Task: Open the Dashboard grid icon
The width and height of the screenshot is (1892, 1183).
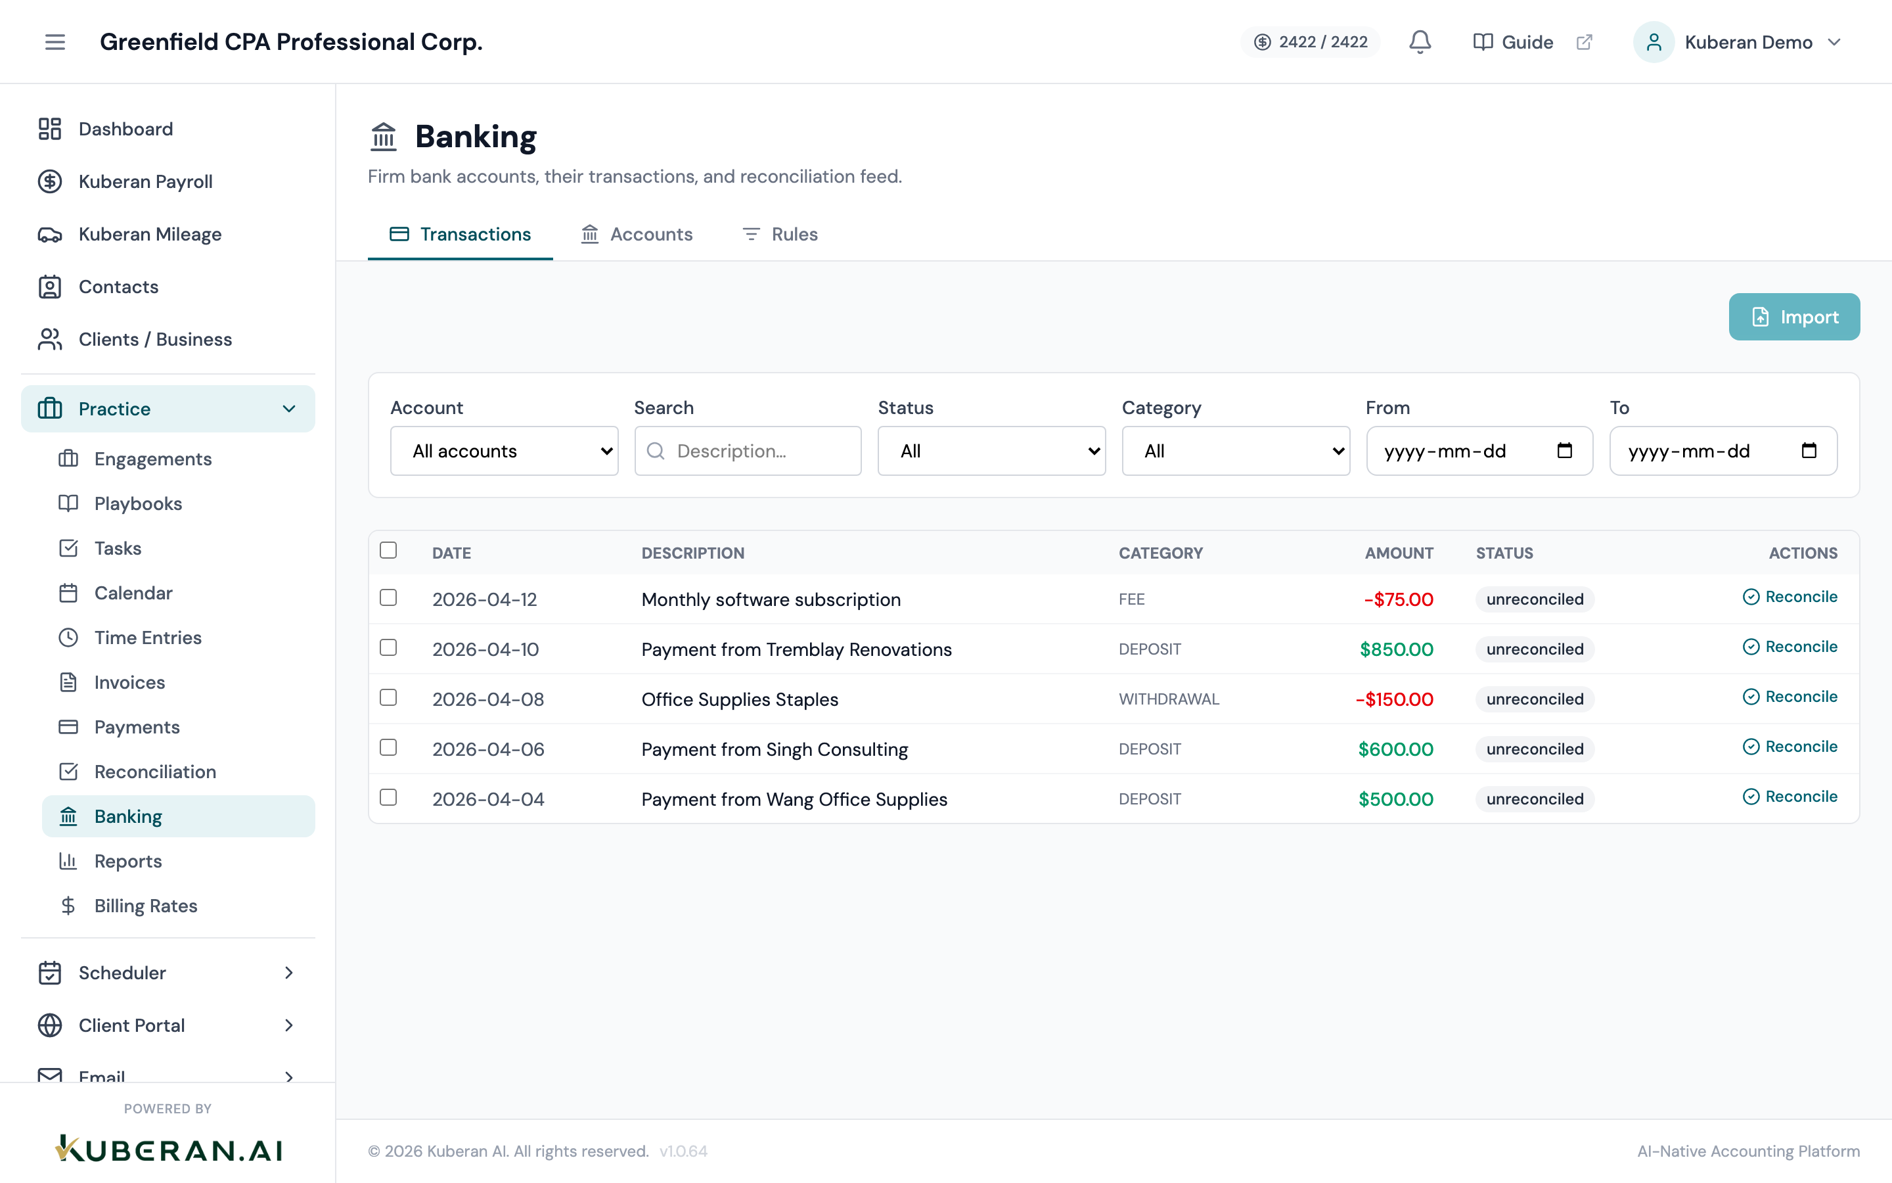Action: coord(50,129)
